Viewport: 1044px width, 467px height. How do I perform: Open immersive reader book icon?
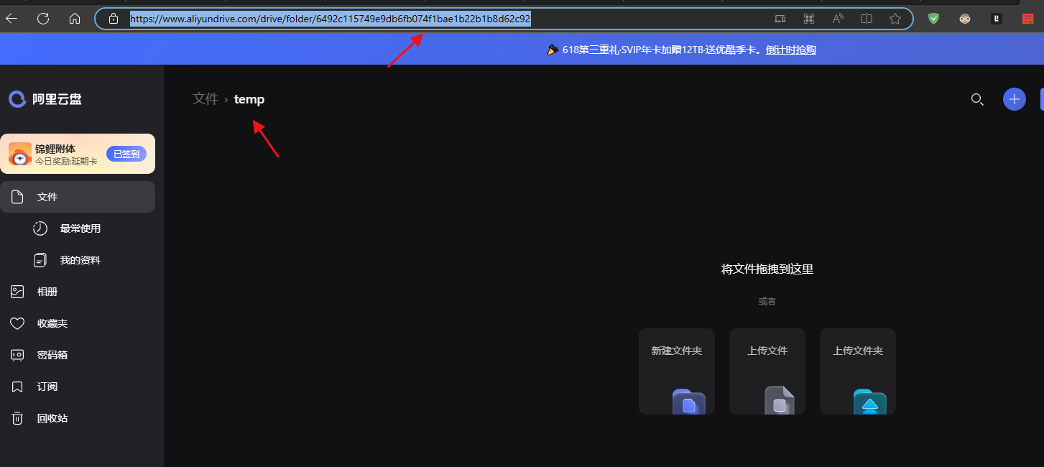[x=867, y=19]
